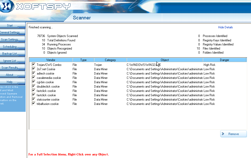This screenshot has width=251, height=158.
Task: Click the Files Identified count
Action: [208, 48]
